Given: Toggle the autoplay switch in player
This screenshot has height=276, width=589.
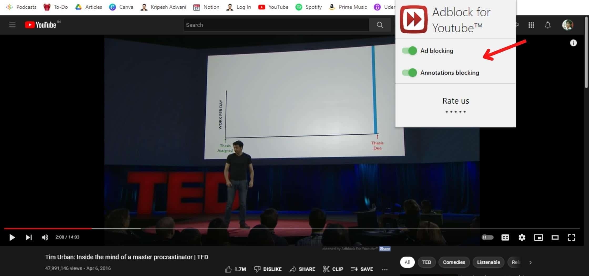Looking at the screenshot, I should 487,237.
